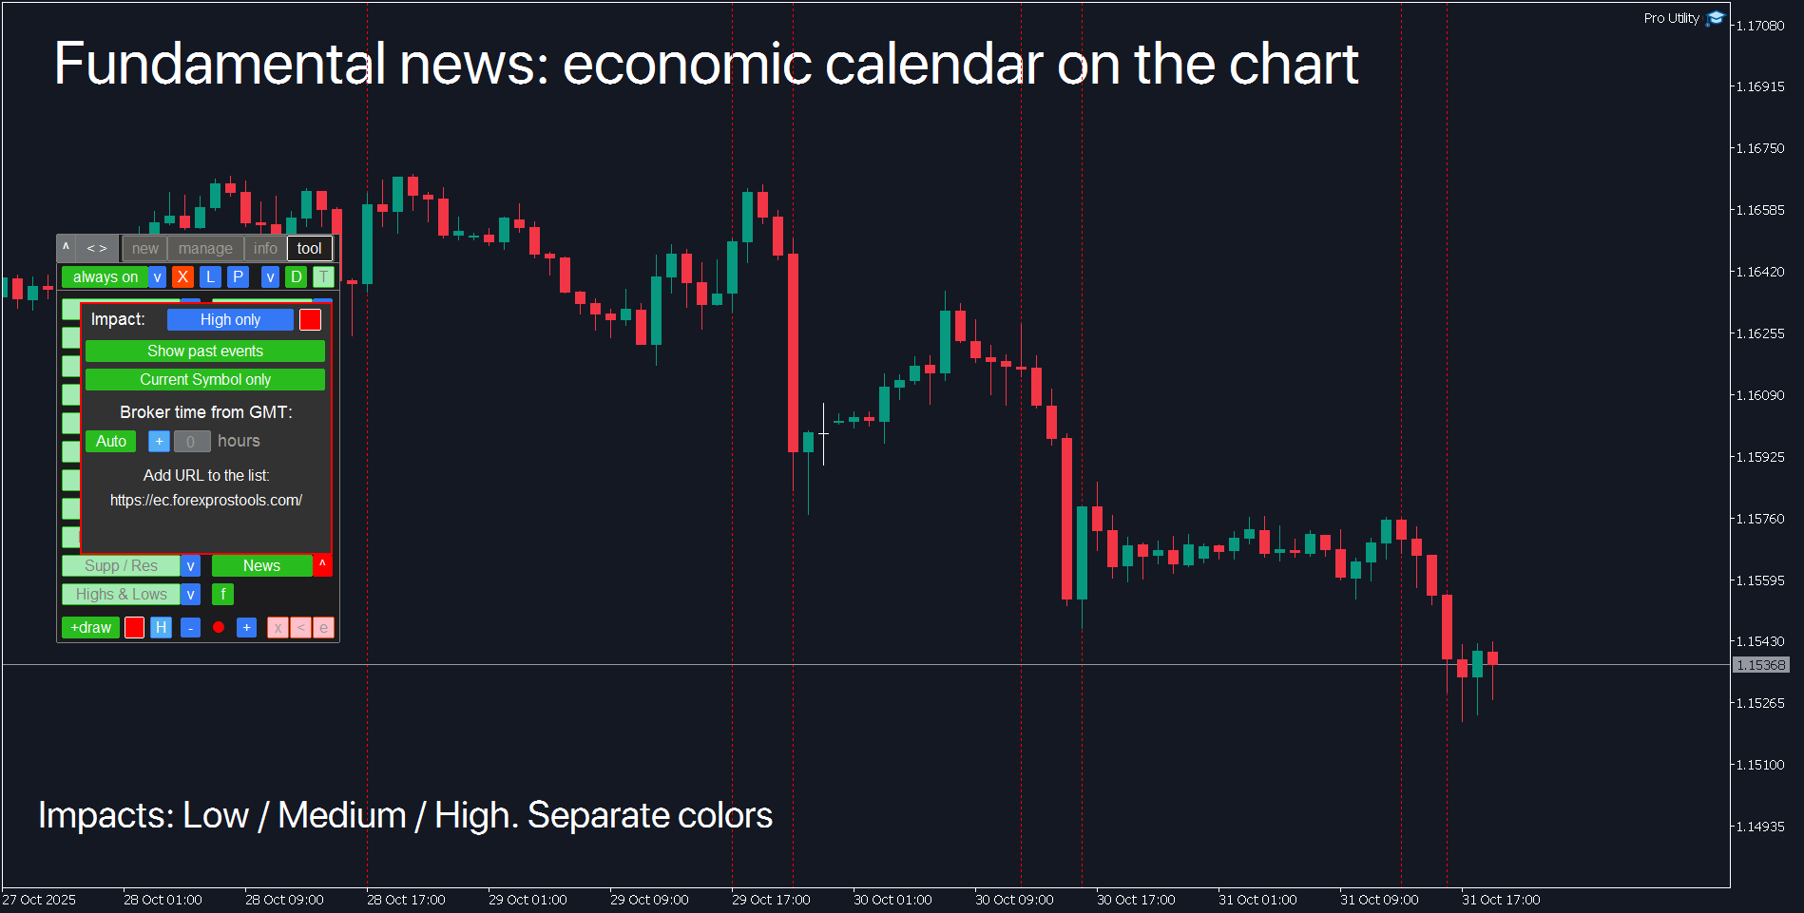Open the High only impact dropdown

click(x=229, y=319)
